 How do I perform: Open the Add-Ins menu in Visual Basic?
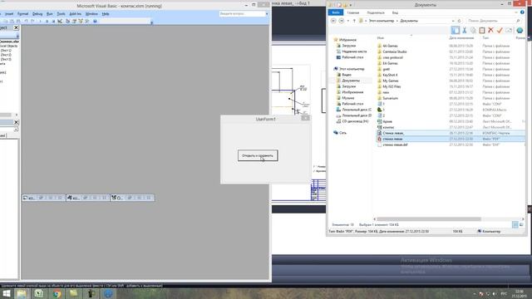coord(76,14)
